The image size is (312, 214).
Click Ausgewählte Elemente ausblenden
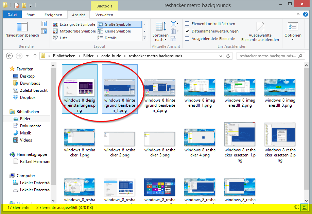tap(260, 31)
